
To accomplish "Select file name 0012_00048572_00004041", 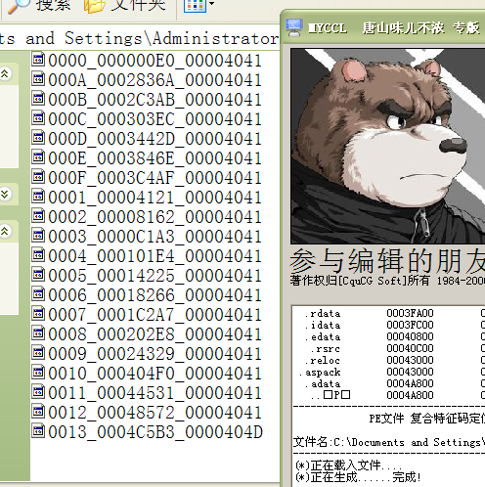I will coord(154,413).
